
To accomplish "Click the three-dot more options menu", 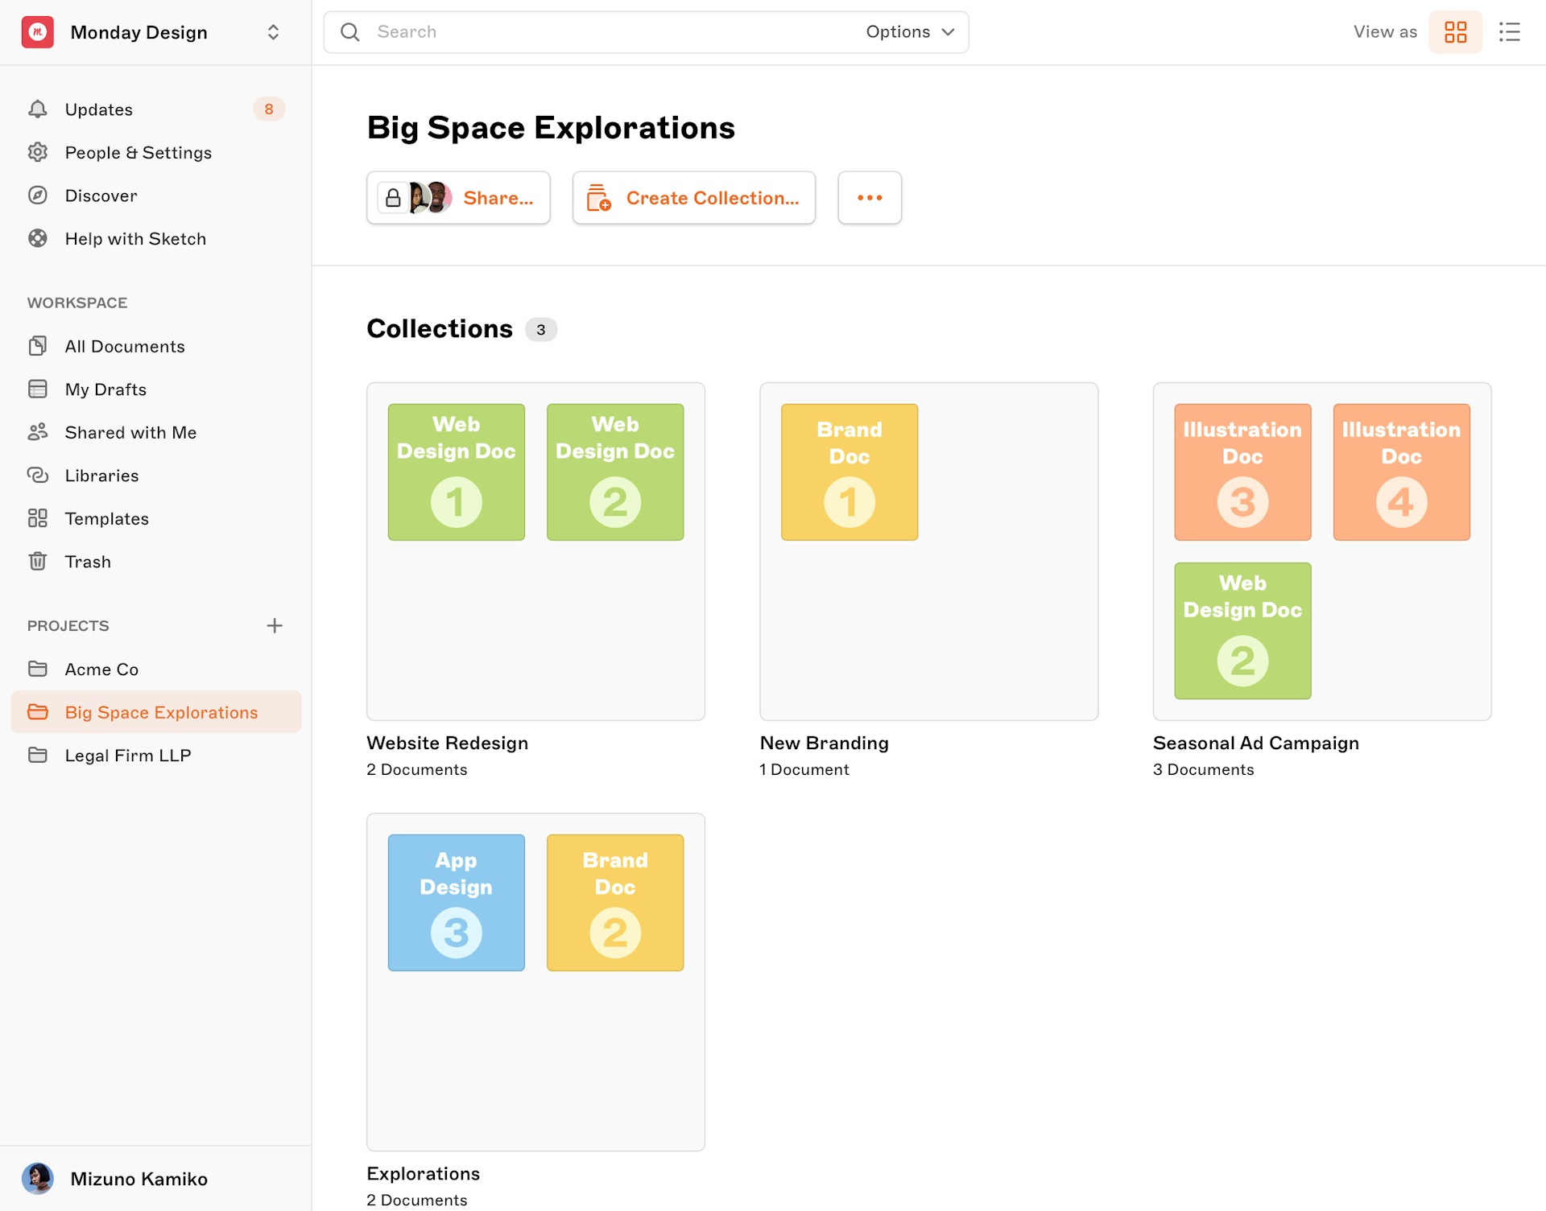I will pos(870,197).
